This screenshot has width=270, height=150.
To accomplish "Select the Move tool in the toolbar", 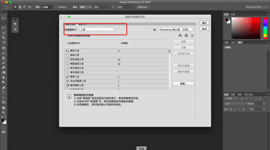I will click(x=3, y=18).
